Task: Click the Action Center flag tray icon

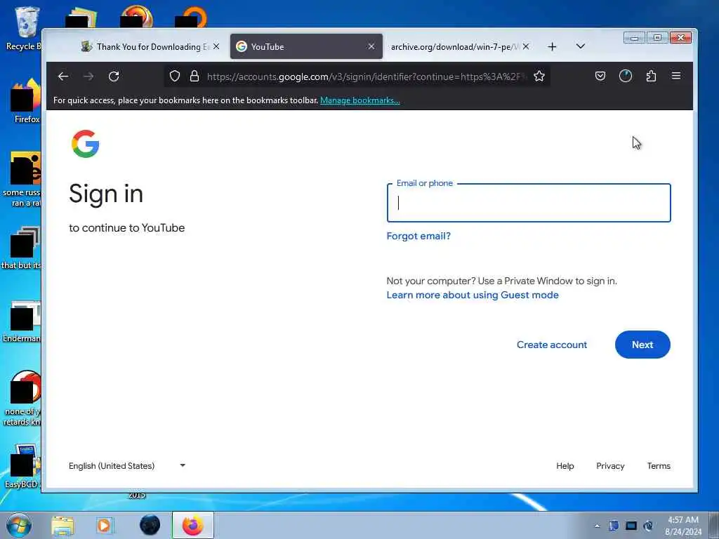Action: (614, 526)
